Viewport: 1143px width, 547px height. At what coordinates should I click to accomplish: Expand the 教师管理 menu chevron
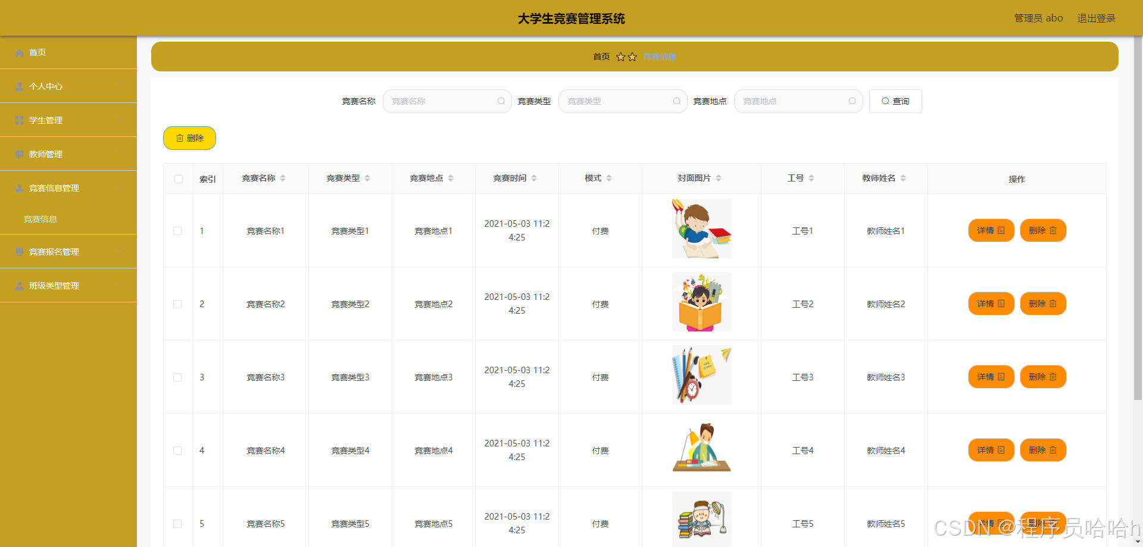pos(121,154)
